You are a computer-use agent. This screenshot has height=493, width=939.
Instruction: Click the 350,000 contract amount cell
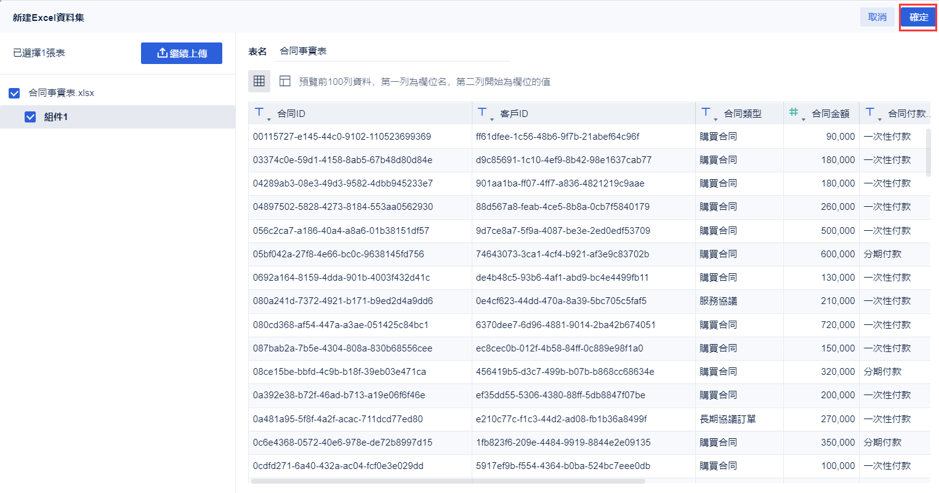pos(821,443)
